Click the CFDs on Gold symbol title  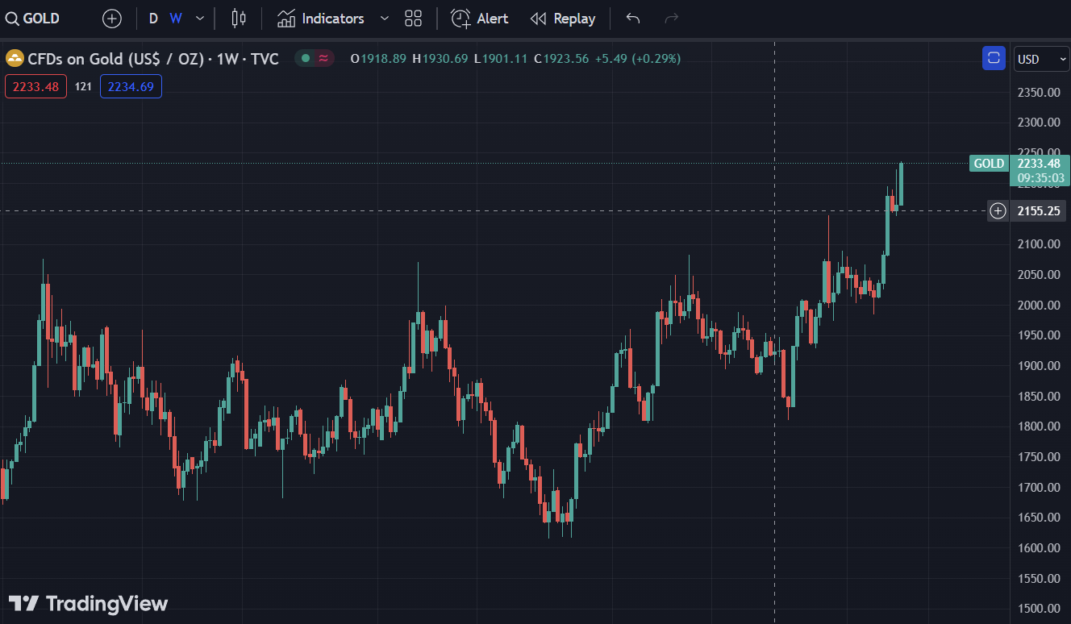click(x=153, y=58)
